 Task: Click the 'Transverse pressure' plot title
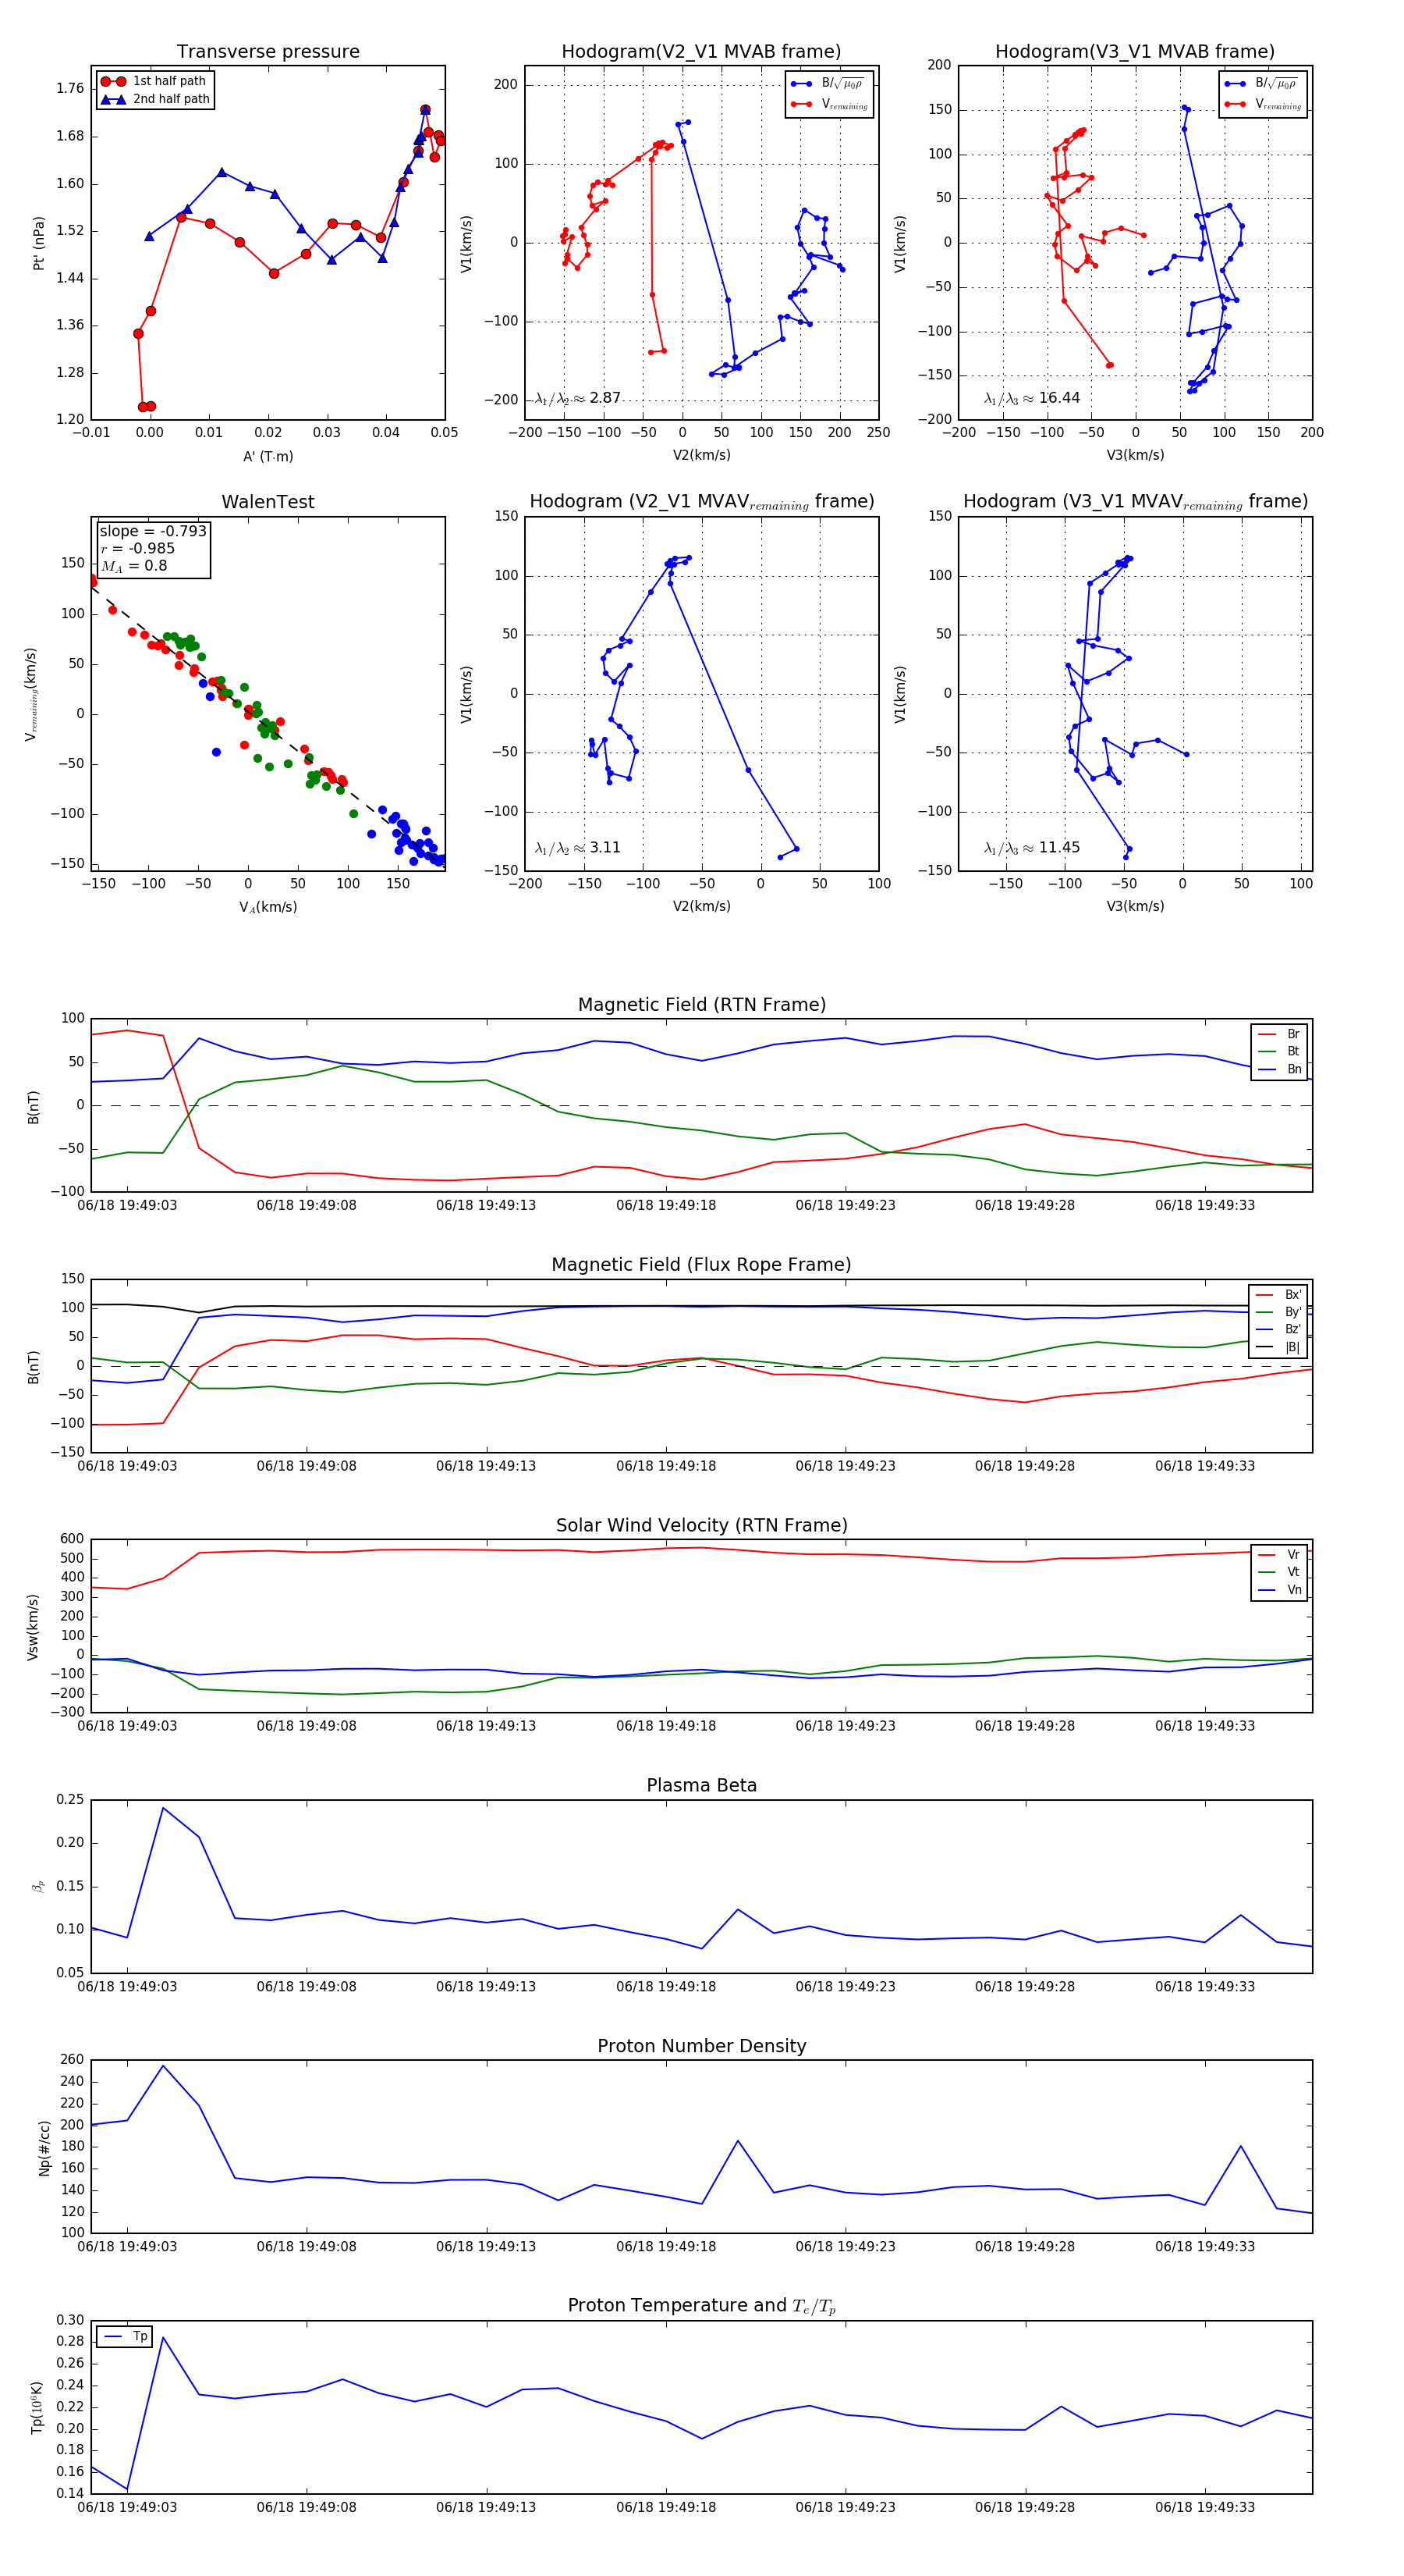268,51
